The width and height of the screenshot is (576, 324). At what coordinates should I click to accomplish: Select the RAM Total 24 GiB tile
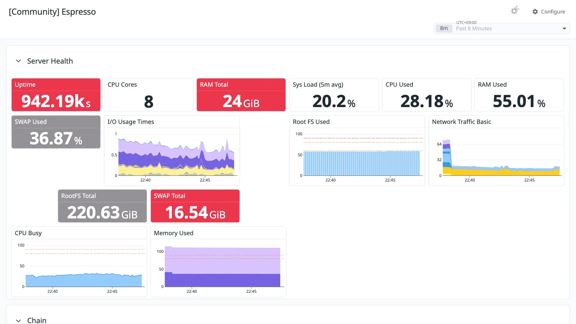(x=241, y=95)
